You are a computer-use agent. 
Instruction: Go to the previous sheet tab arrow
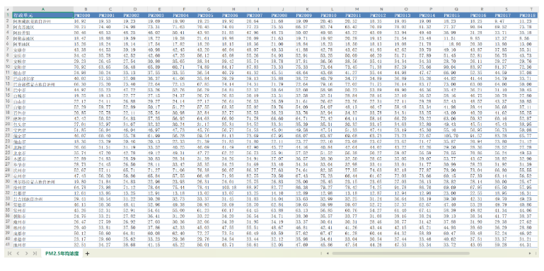click(x=18, y=253)
